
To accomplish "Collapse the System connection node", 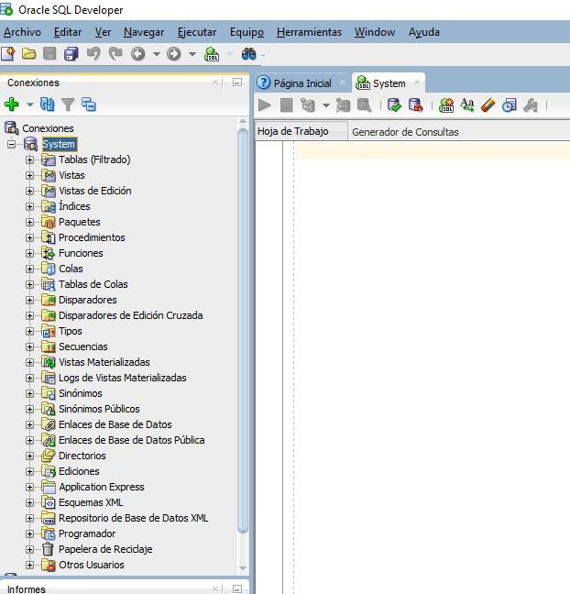I will click(11, 144).
